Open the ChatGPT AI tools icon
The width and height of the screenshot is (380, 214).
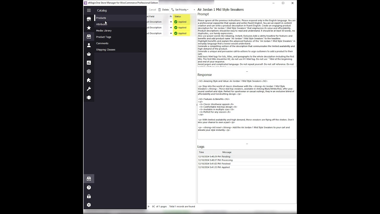[89, 71]
